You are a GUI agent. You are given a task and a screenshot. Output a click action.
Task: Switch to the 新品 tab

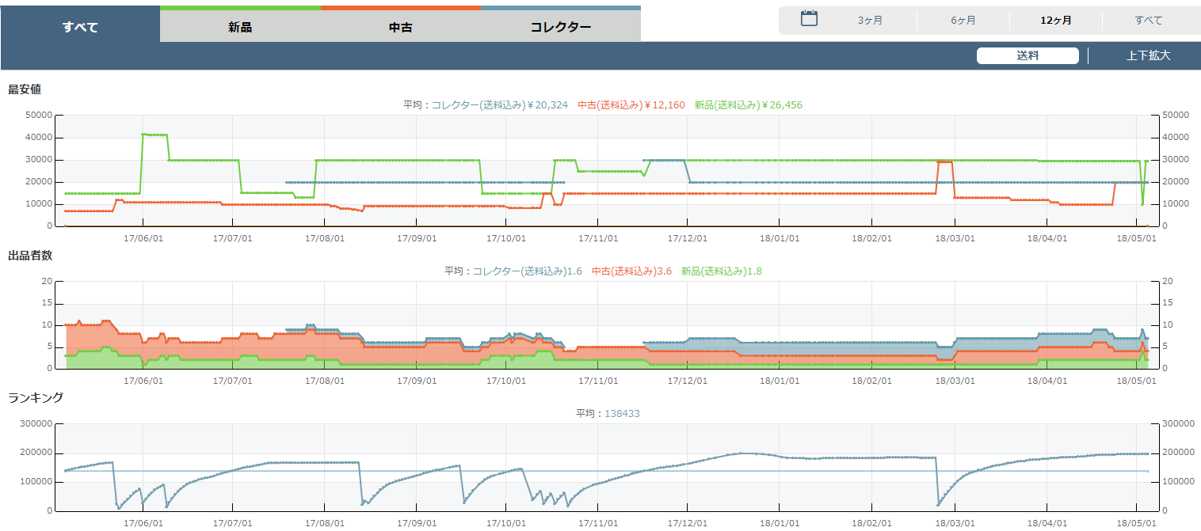[240, 27]
